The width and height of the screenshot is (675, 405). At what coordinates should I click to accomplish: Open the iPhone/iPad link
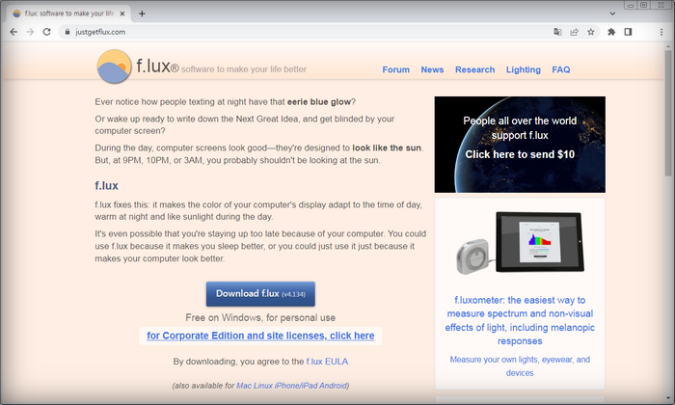(x=296, y=386)
